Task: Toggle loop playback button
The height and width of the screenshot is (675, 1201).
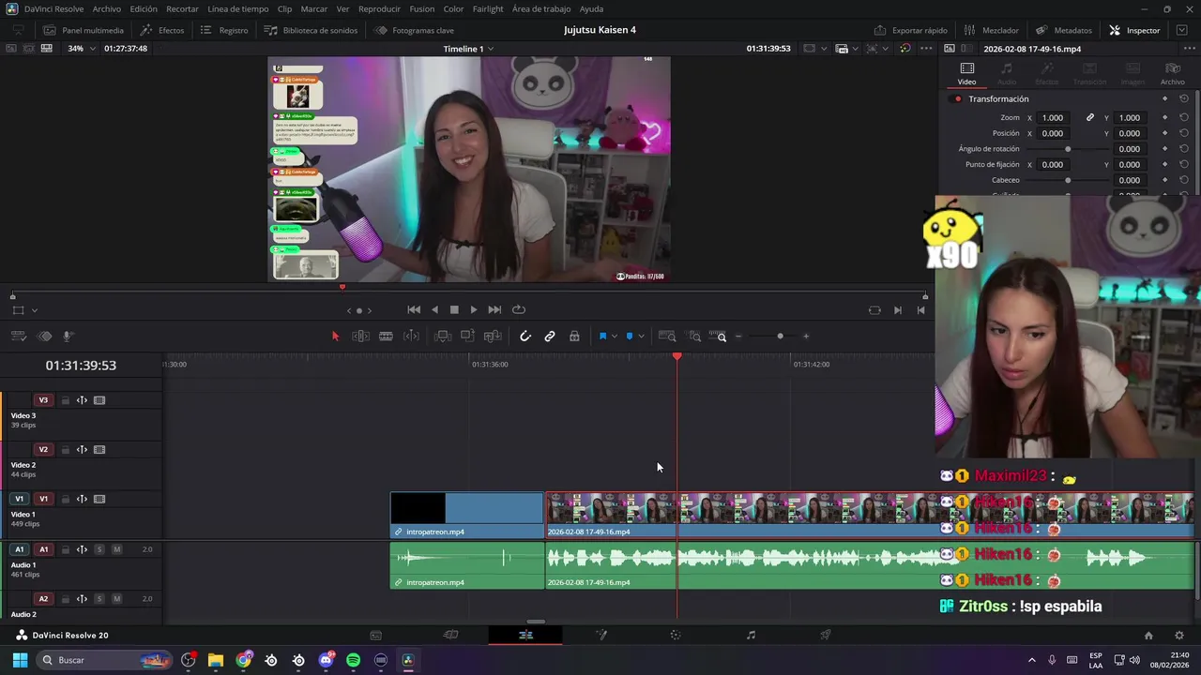Action: pyautogui.click(x=519, y=309)
